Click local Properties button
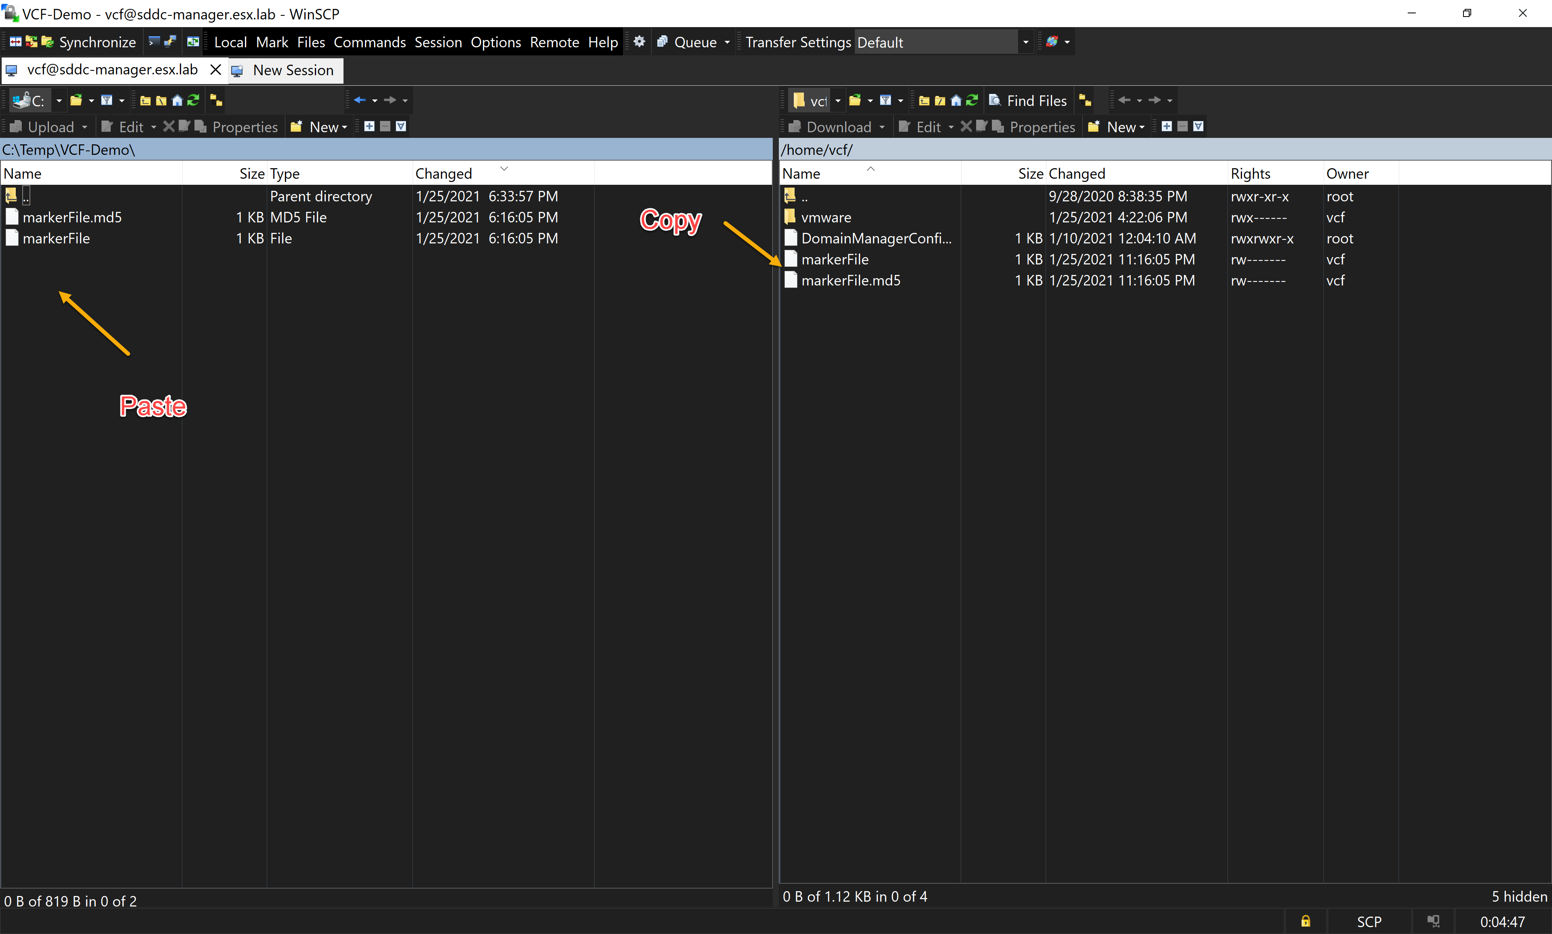The image size is (1552, 934). pyautogui.click(x=236, y=127)
